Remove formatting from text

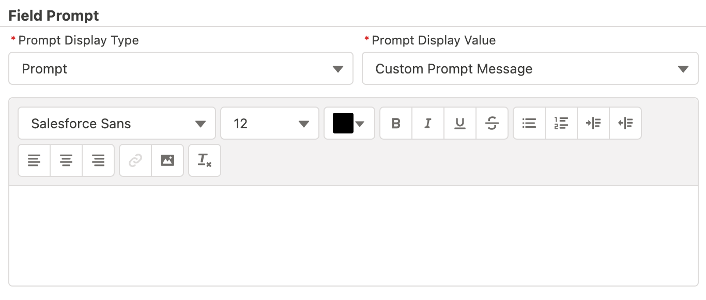click(205, 161)
